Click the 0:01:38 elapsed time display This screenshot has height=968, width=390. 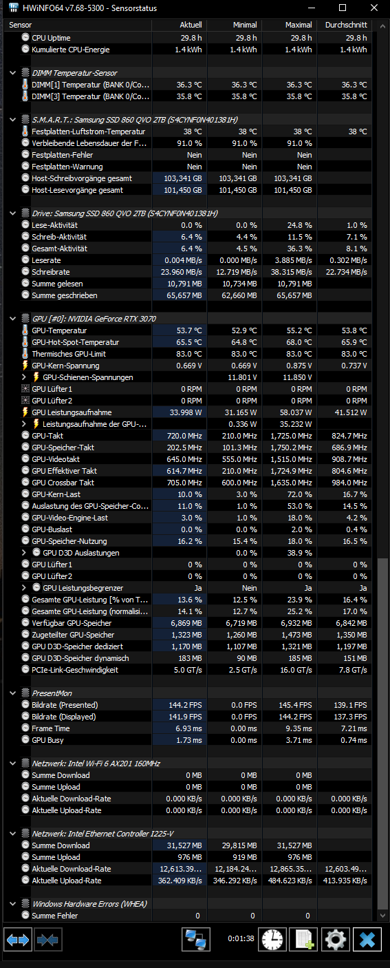pos(241,938)
